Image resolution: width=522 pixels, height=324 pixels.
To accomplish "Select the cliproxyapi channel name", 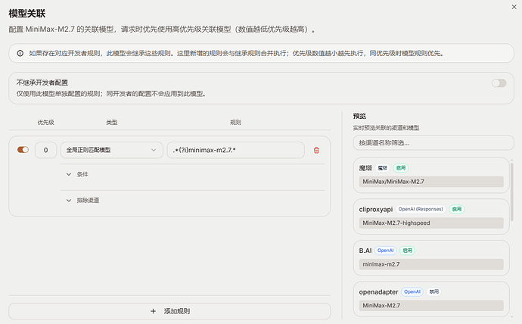I will click(375, 210).
